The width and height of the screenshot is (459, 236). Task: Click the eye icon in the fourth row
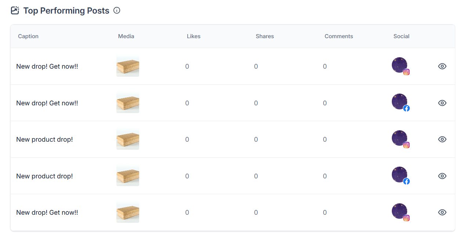coord(442,176)
